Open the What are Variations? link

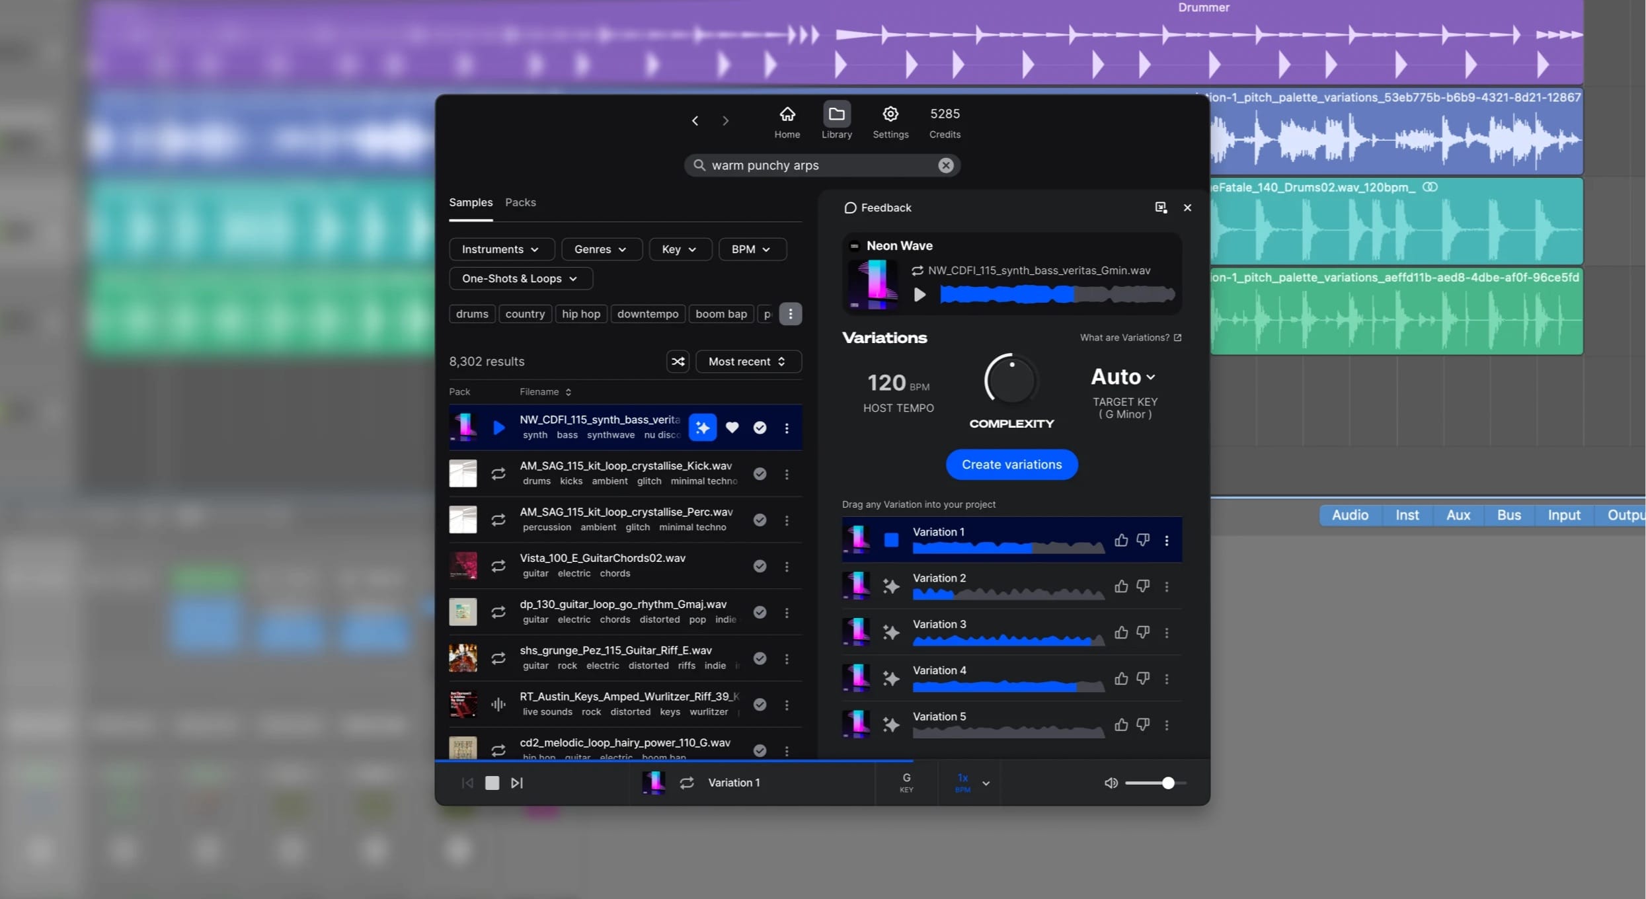coord(1130,338)
